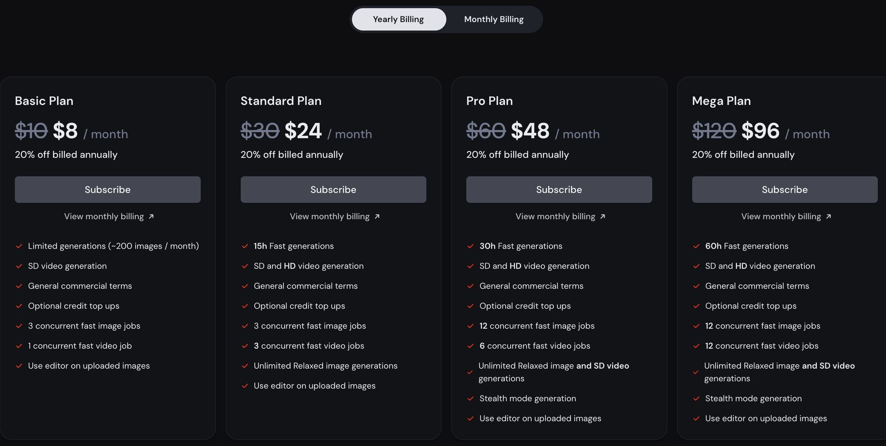The image size is (886, 446).
Task: Click the $8 discounted Basic Plan price
Action: (65, 131)
